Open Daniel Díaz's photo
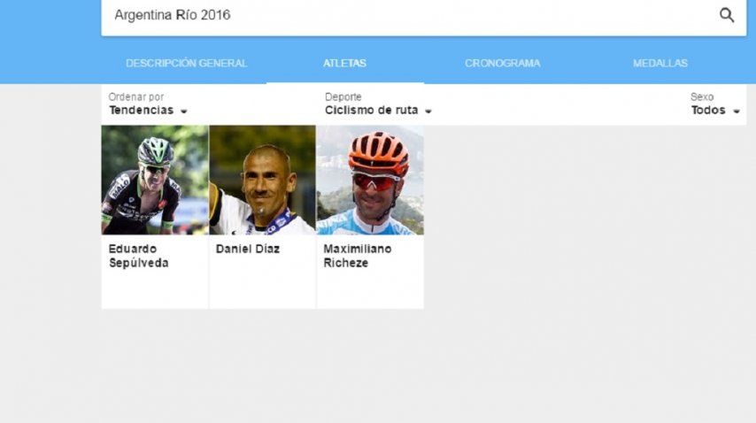This screenshot has height=423, width=756. point(262,181)
